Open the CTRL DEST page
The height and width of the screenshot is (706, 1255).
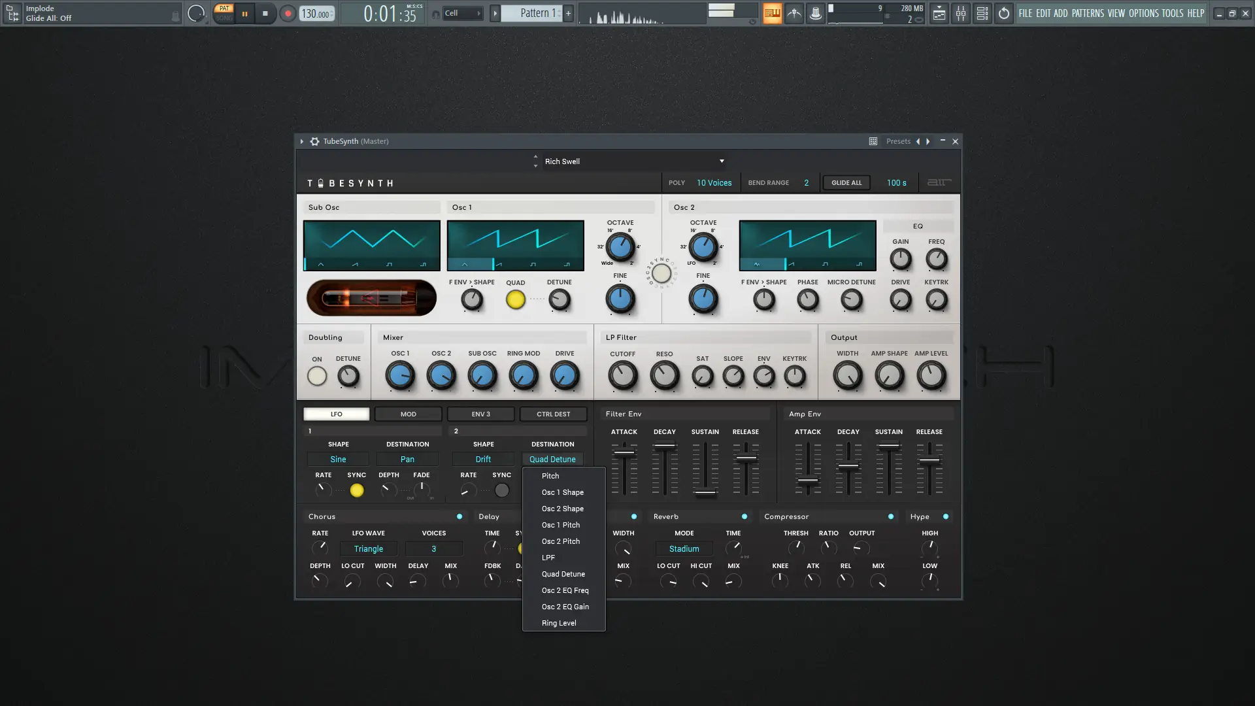coord(553,414)
